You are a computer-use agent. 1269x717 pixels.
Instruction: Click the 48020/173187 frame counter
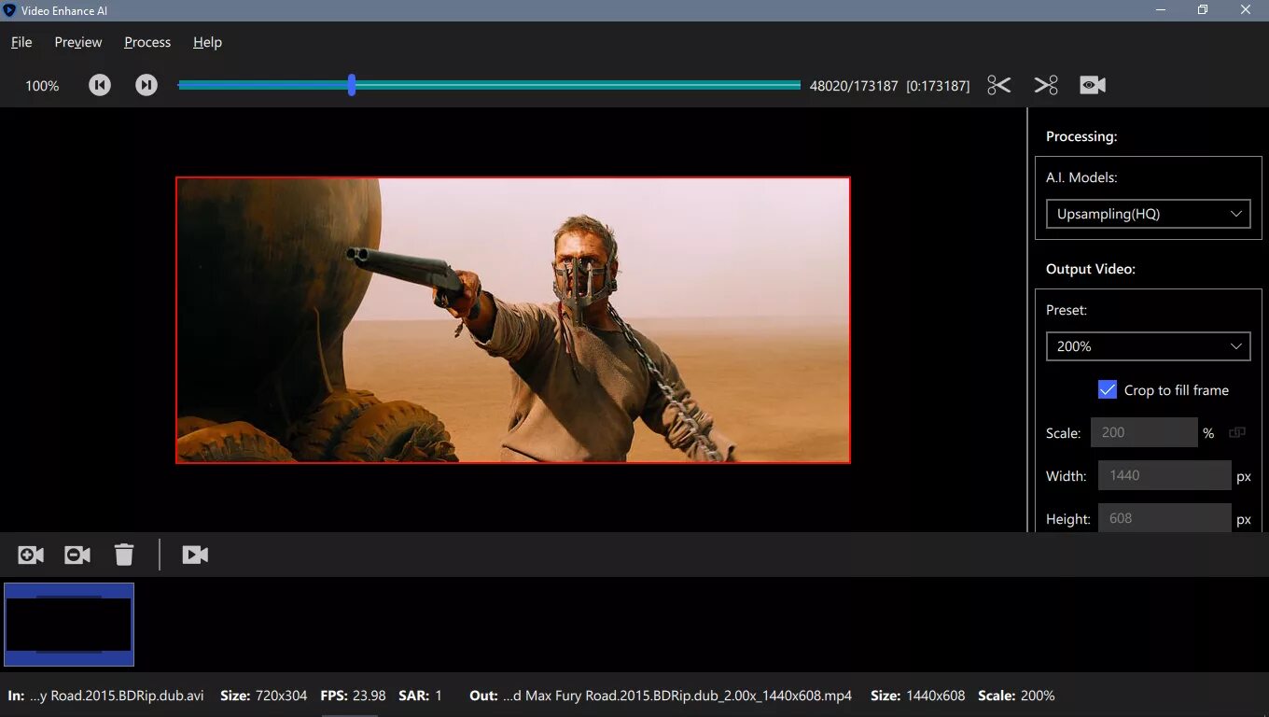(x=854, y=86)
